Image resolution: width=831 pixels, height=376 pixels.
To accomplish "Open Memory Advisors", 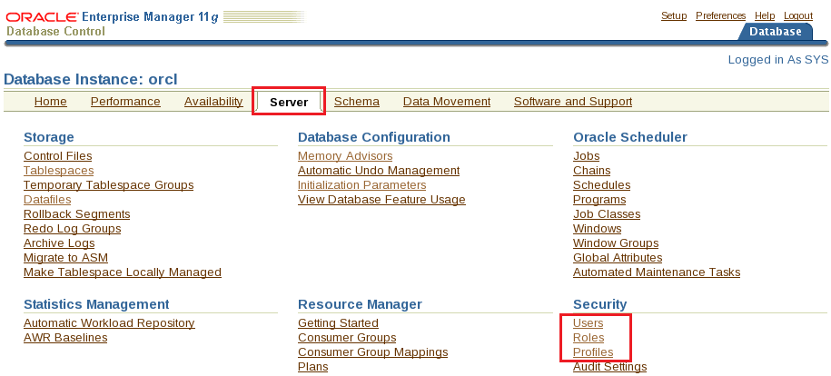I will (345, 156).
